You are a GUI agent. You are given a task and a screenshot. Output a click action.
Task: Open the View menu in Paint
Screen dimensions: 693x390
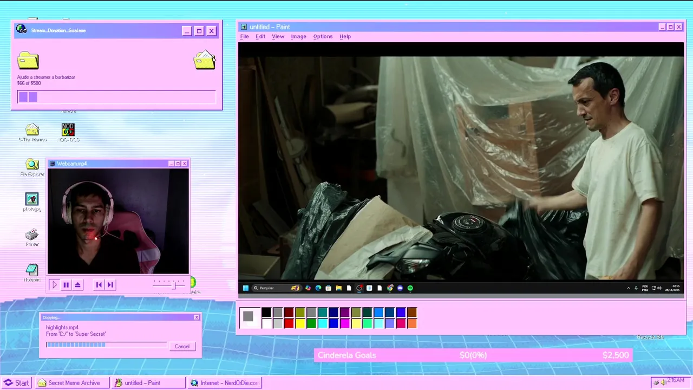278,36
